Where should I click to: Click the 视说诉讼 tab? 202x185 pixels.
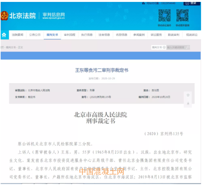tap(192, 35)
